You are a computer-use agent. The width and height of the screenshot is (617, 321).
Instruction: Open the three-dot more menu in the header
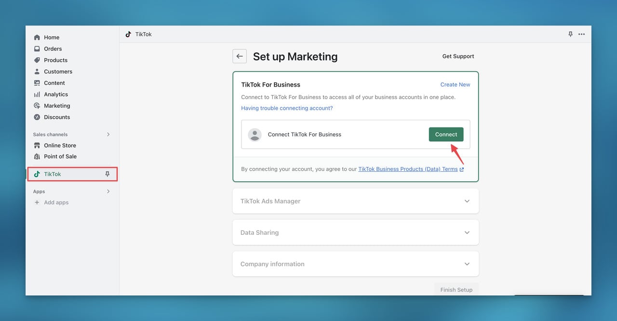581,34
